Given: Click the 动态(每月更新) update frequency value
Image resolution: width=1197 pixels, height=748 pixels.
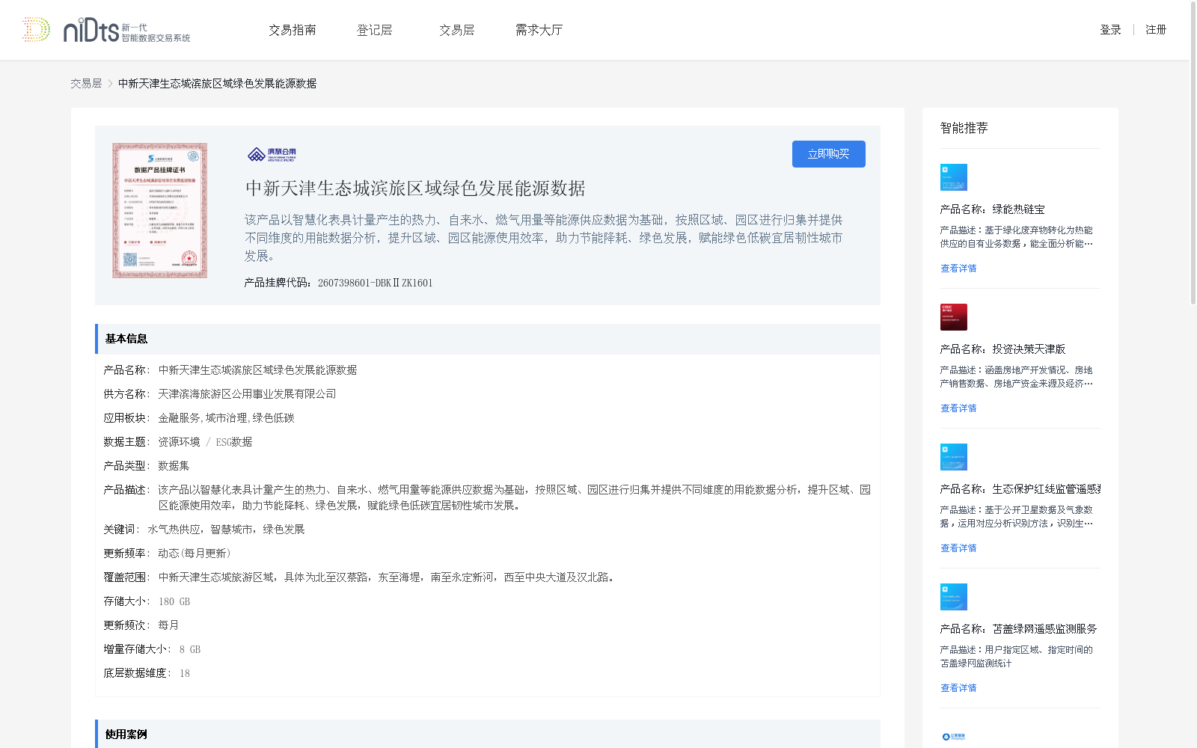Looking at the screenshot, I should [195, 554].
